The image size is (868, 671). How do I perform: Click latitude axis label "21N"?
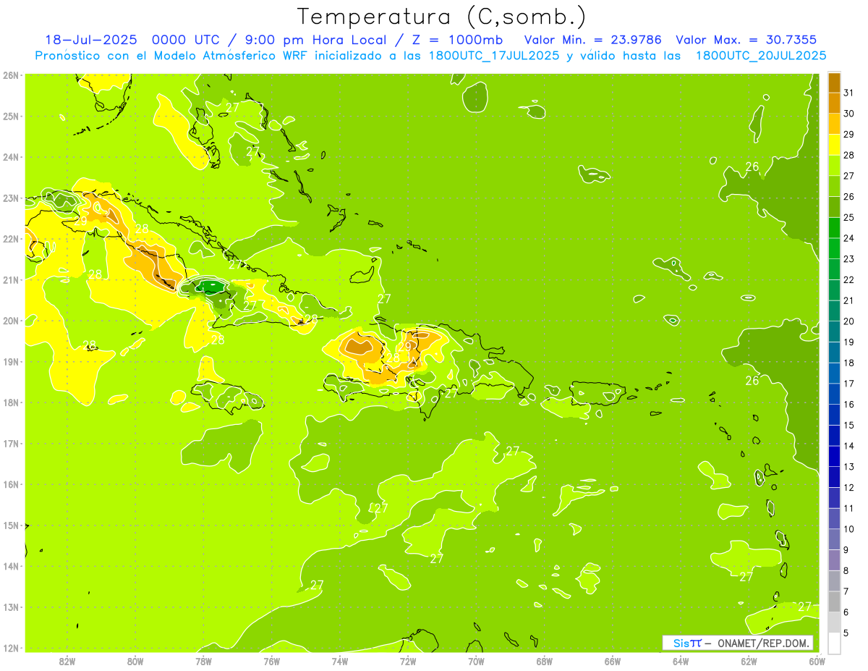point(10,279)
